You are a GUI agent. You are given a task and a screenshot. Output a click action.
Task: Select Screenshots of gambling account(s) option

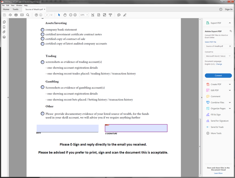(43, 87)
